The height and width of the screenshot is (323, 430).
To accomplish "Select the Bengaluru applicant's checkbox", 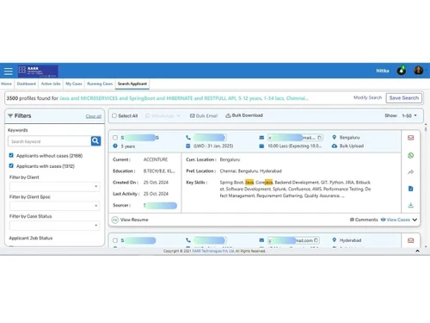I will [x=115, y=138].
